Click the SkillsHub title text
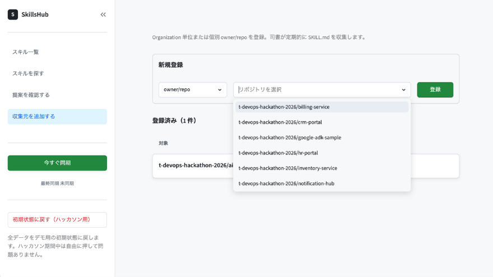Screen dimensions: 493x277 [35, 15]
